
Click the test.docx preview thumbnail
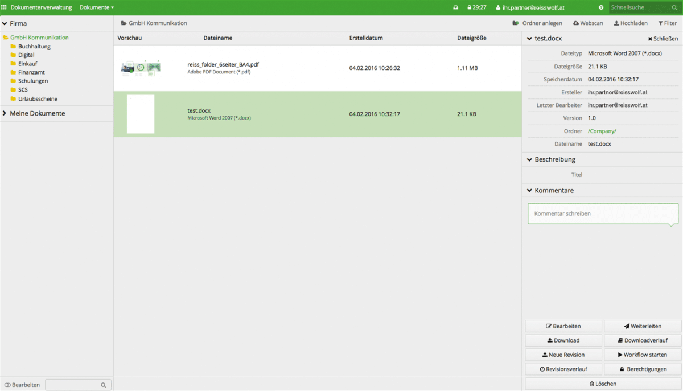pos(141,114)
